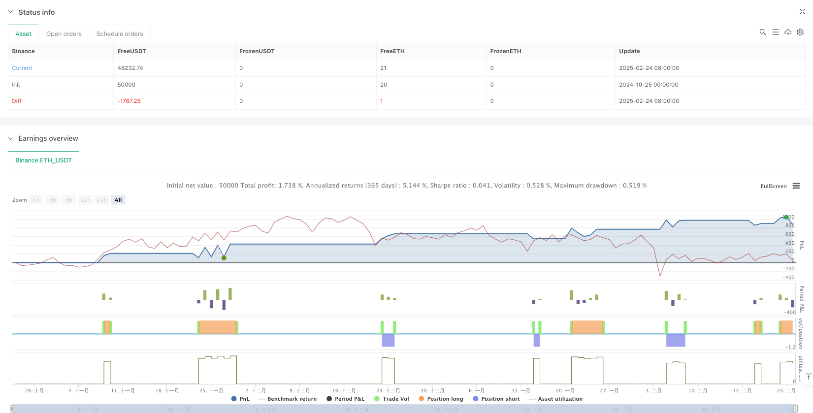Open the table settings gear icon

coord(800,32)
